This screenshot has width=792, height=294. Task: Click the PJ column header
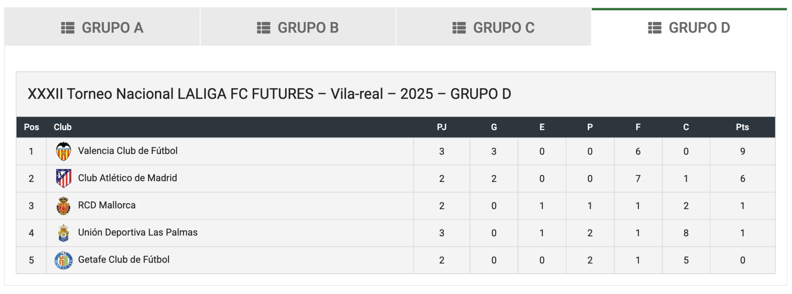coord(442,127)
